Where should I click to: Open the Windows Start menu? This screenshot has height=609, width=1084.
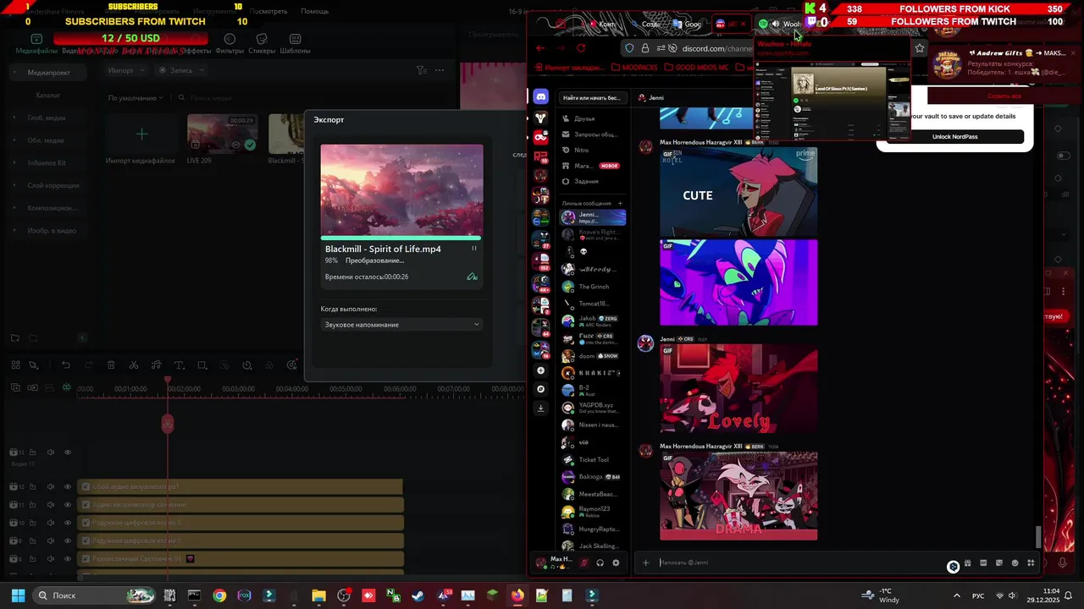pyautogui.click(x=18, y=595)
